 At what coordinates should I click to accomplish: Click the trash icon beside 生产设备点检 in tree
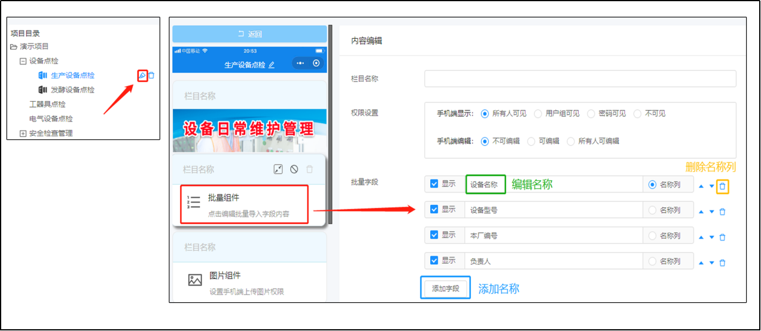151,75
